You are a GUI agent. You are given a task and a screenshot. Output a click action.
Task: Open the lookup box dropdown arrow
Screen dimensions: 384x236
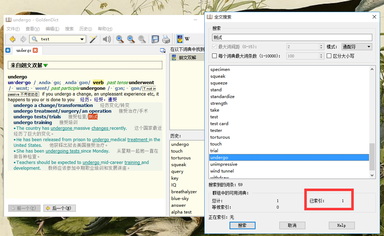82,39
